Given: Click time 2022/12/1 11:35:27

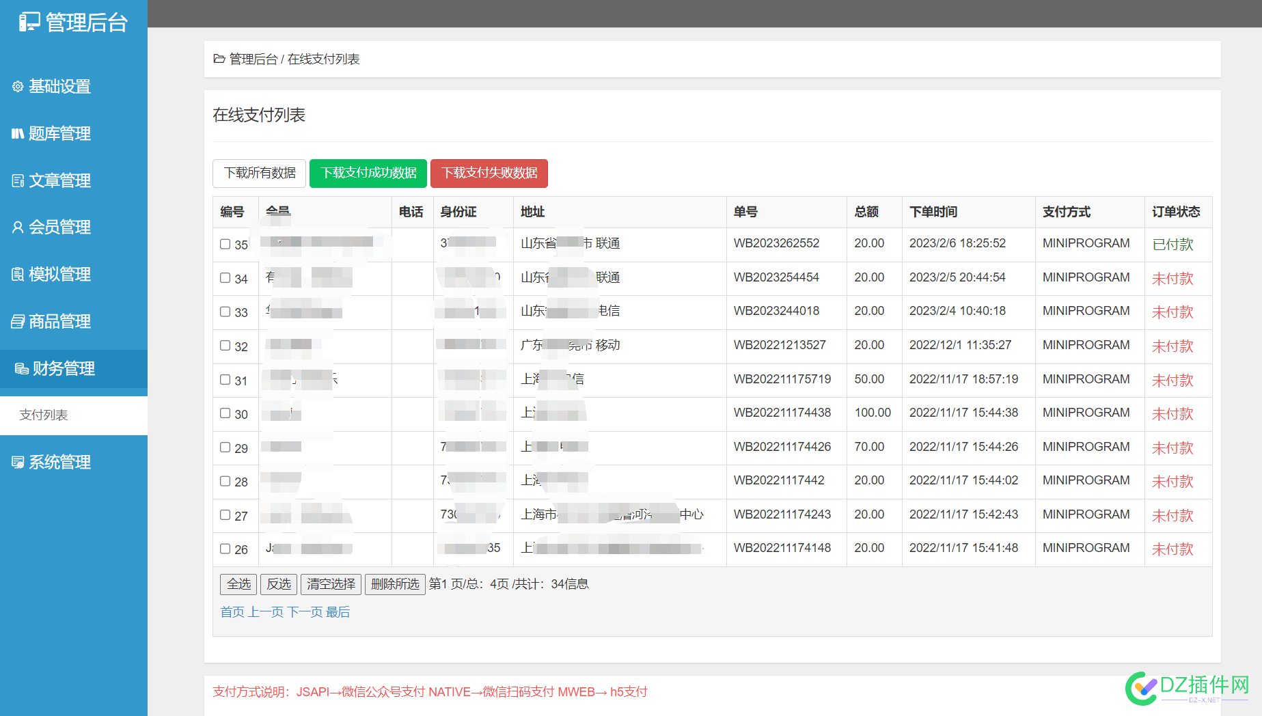Looking at the screenshot, I should [x=960, y=345].
